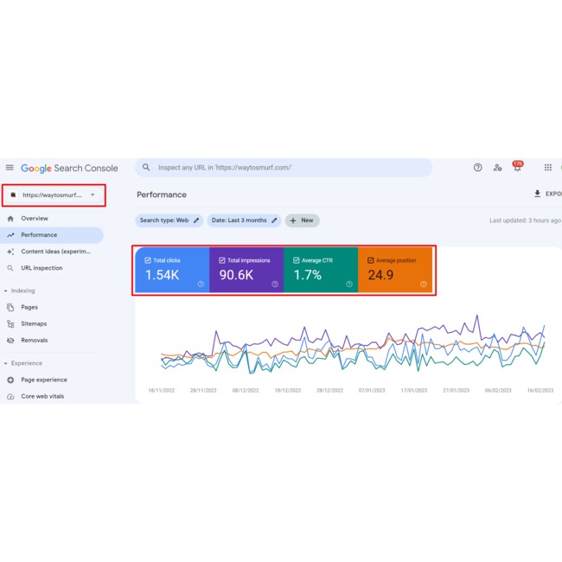Edit the Date: Last 3 months filter
The image size is (562, 562).
(x=244, y=220)
